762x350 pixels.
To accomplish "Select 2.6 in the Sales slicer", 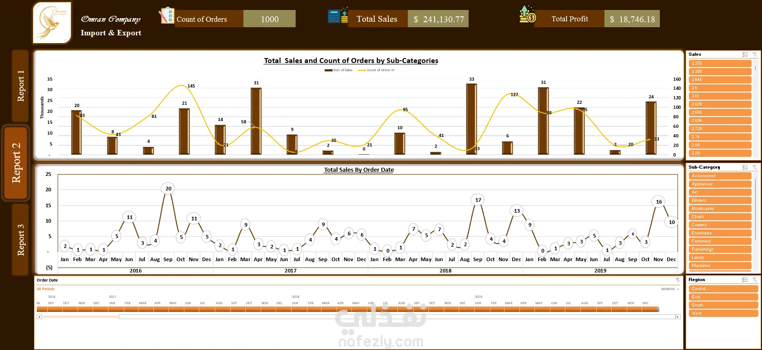I will (720, 88).
